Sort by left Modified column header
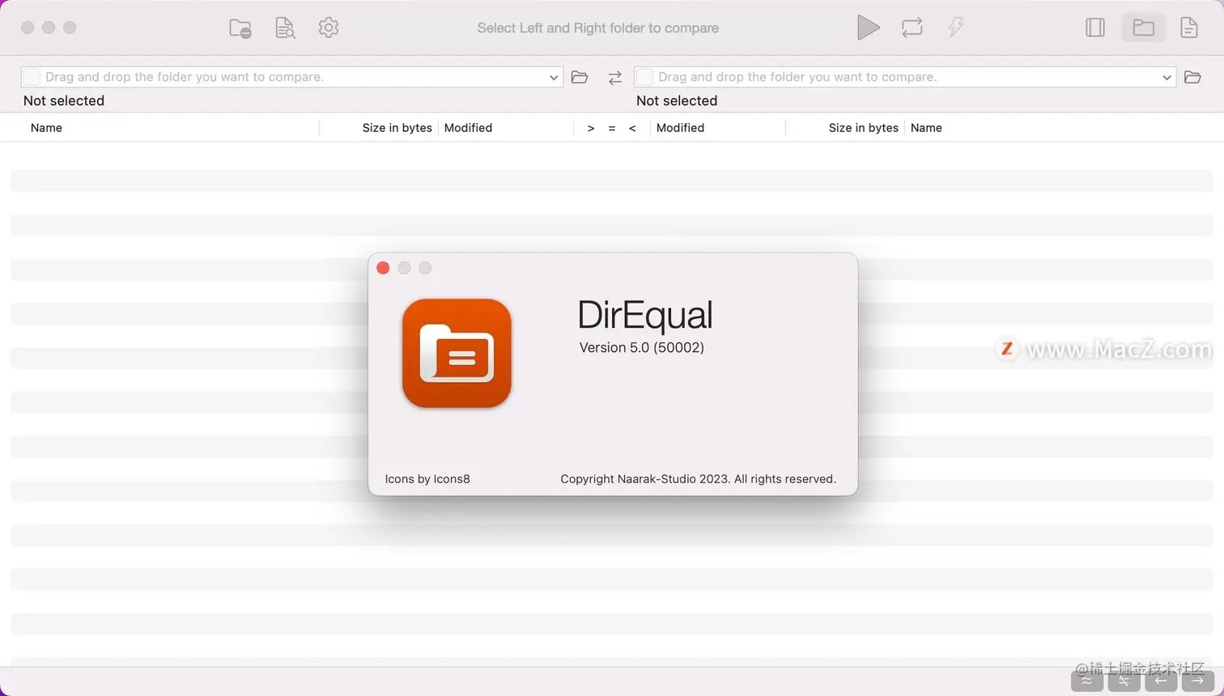 tap(468, 128)
